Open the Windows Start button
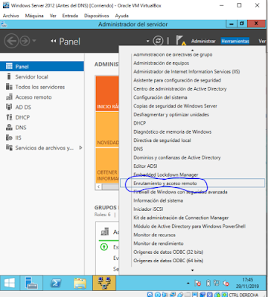 10,283
